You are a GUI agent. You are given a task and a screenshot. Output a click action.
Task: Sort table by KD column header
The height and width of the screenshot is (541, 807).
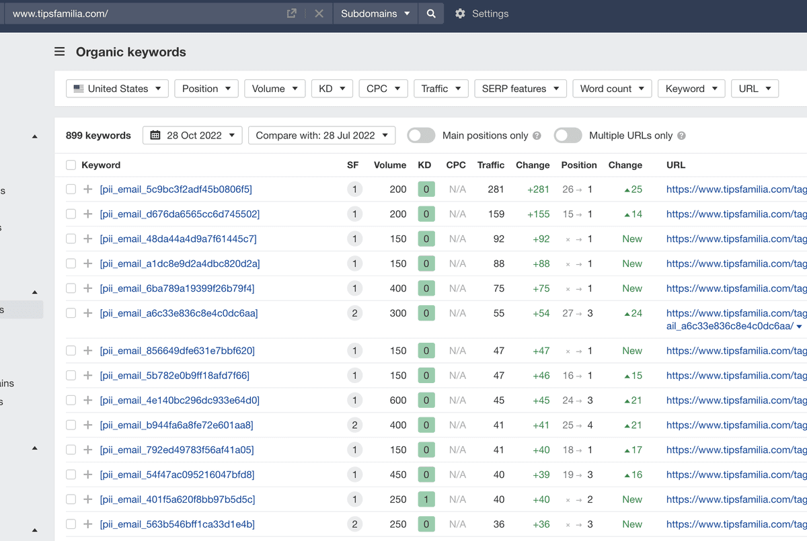click(x=424, y=165)
